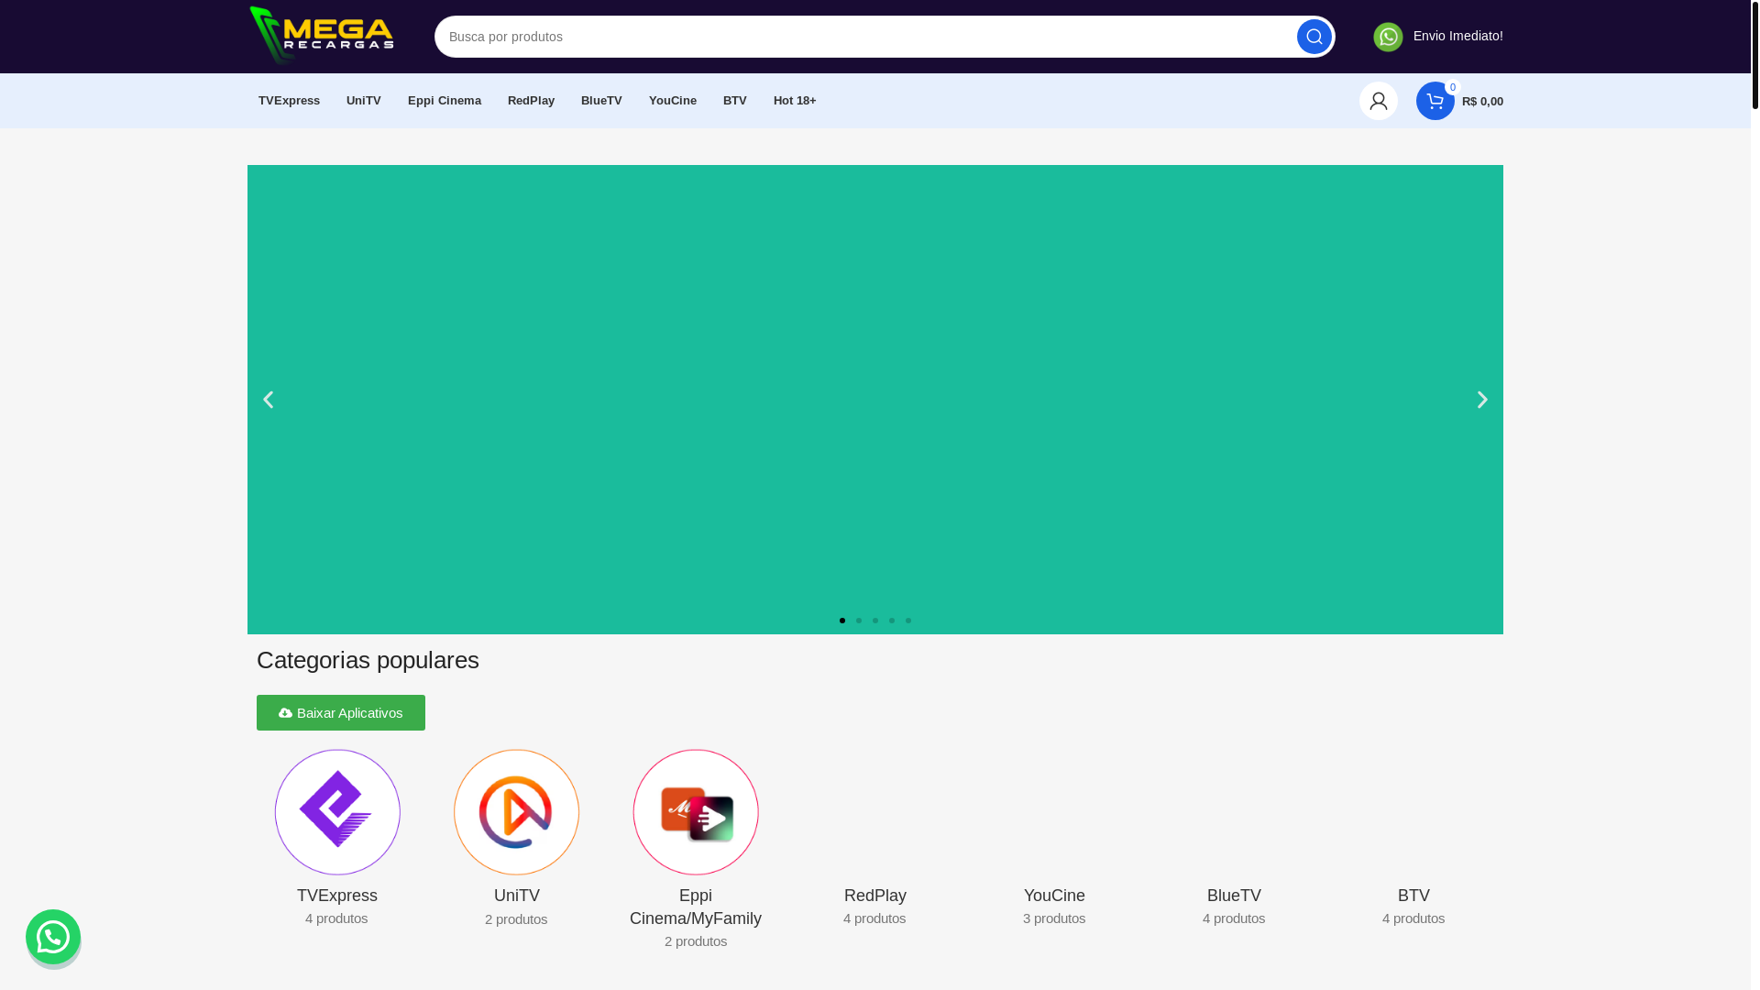
Task: Select the fourth carousel dot
Action: point(892,621)
